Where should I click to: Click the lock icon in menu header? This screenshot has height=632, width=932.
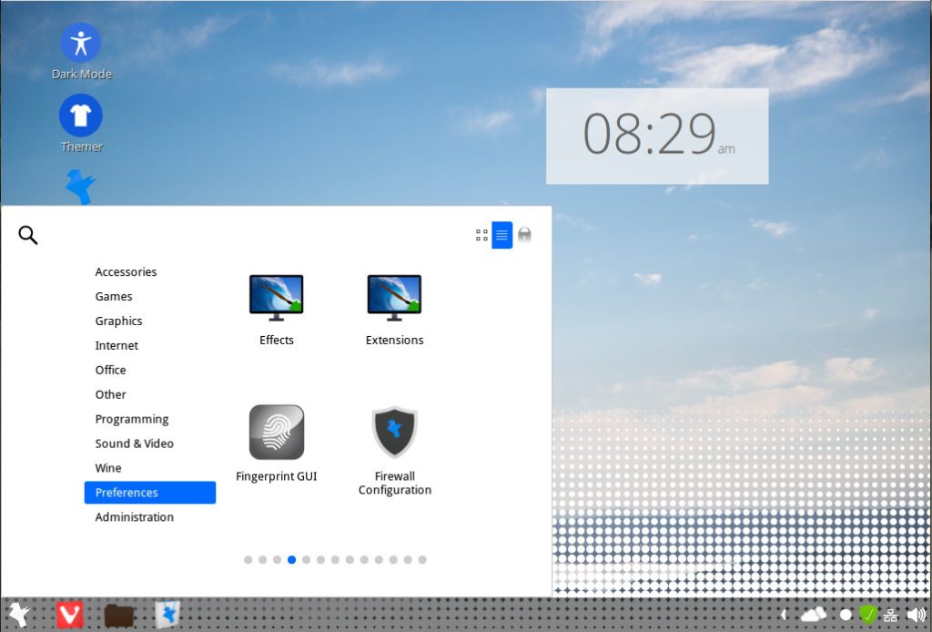(524, 235)
